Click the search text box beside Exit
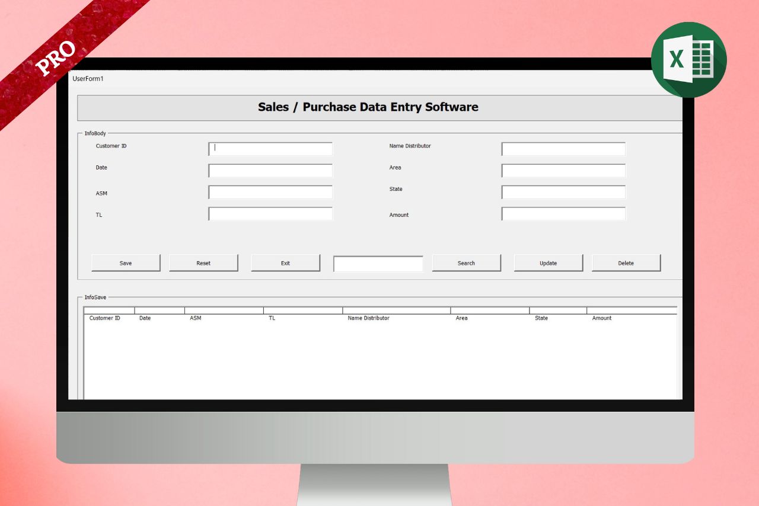 (378, 264)
